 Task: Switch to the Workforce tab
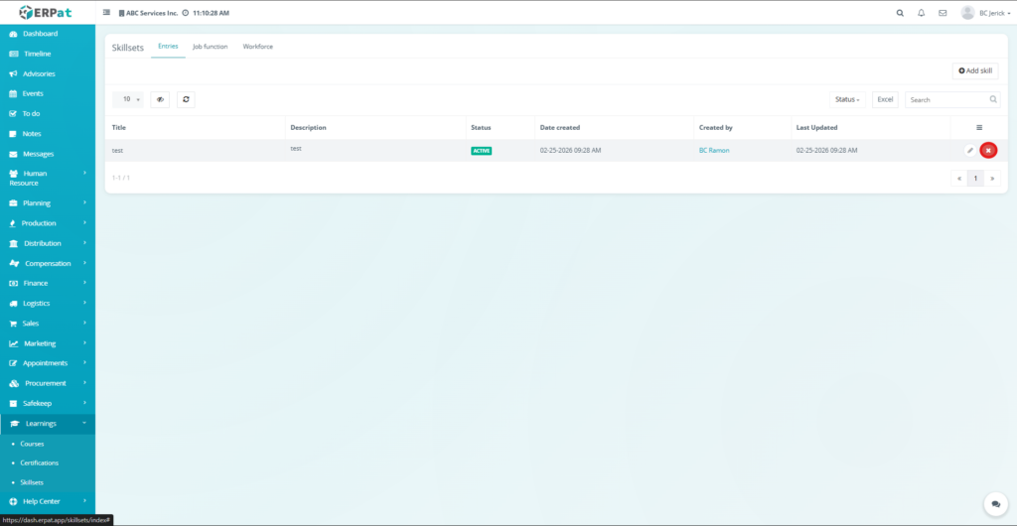(x=257, y=47)
